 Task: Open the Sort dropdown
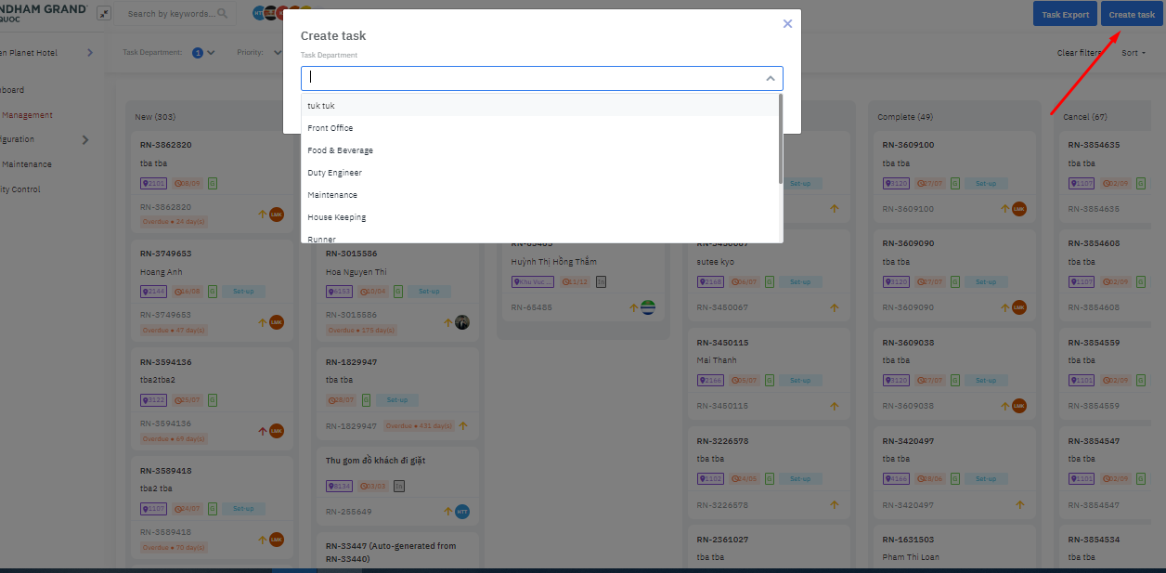click(1133, 53)
